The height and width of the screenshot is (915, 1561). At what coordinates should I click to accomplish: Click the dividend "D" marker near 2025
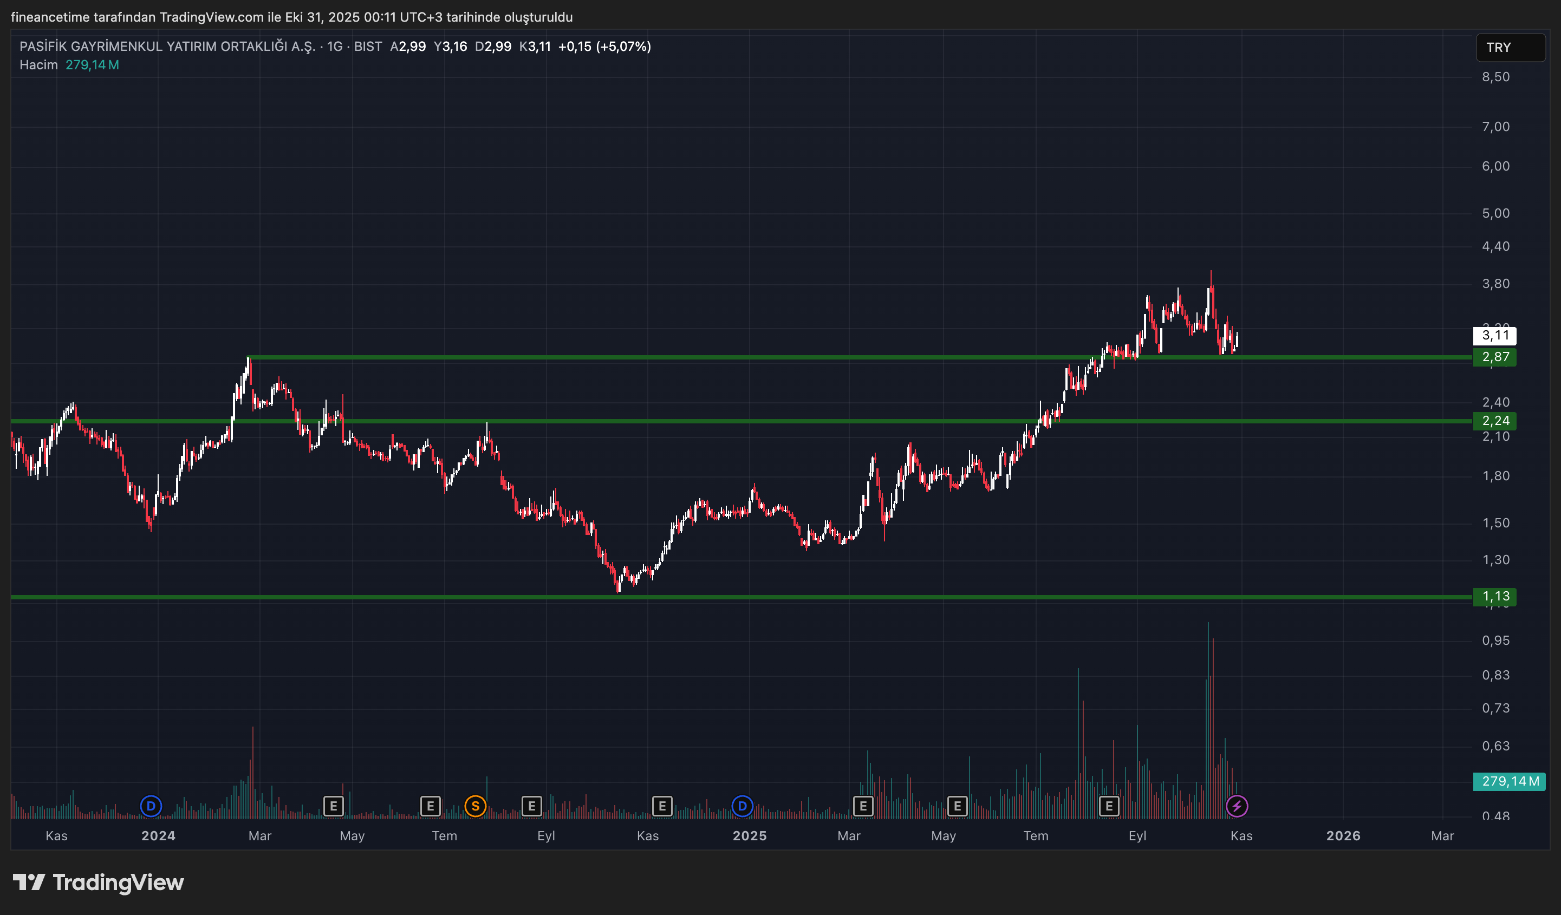pyautogui.click(x=742, y=806)
